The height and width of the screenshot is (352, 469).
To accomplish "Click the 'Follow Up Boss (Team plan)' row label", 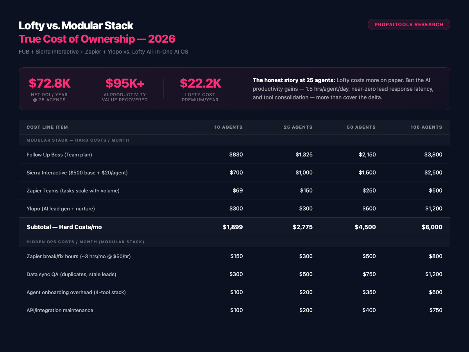I will tap(59, 154).
